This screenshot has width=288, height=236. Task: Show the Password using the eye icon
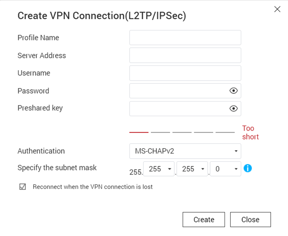233,91
